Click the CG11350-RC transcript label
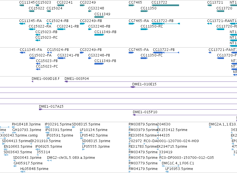237x173 pixels. pos(152,26)
